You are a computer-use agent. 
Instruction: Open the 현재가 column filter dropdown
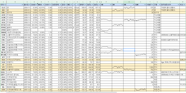(85, 5)
